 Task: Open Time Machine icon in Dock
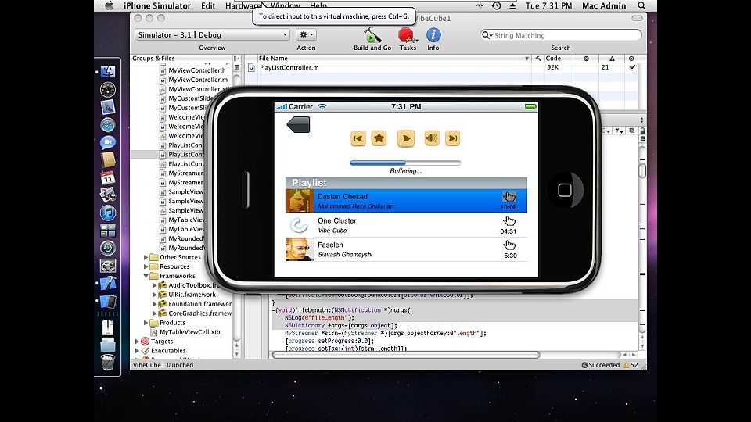pyautogui.click(x=108, y=248)
